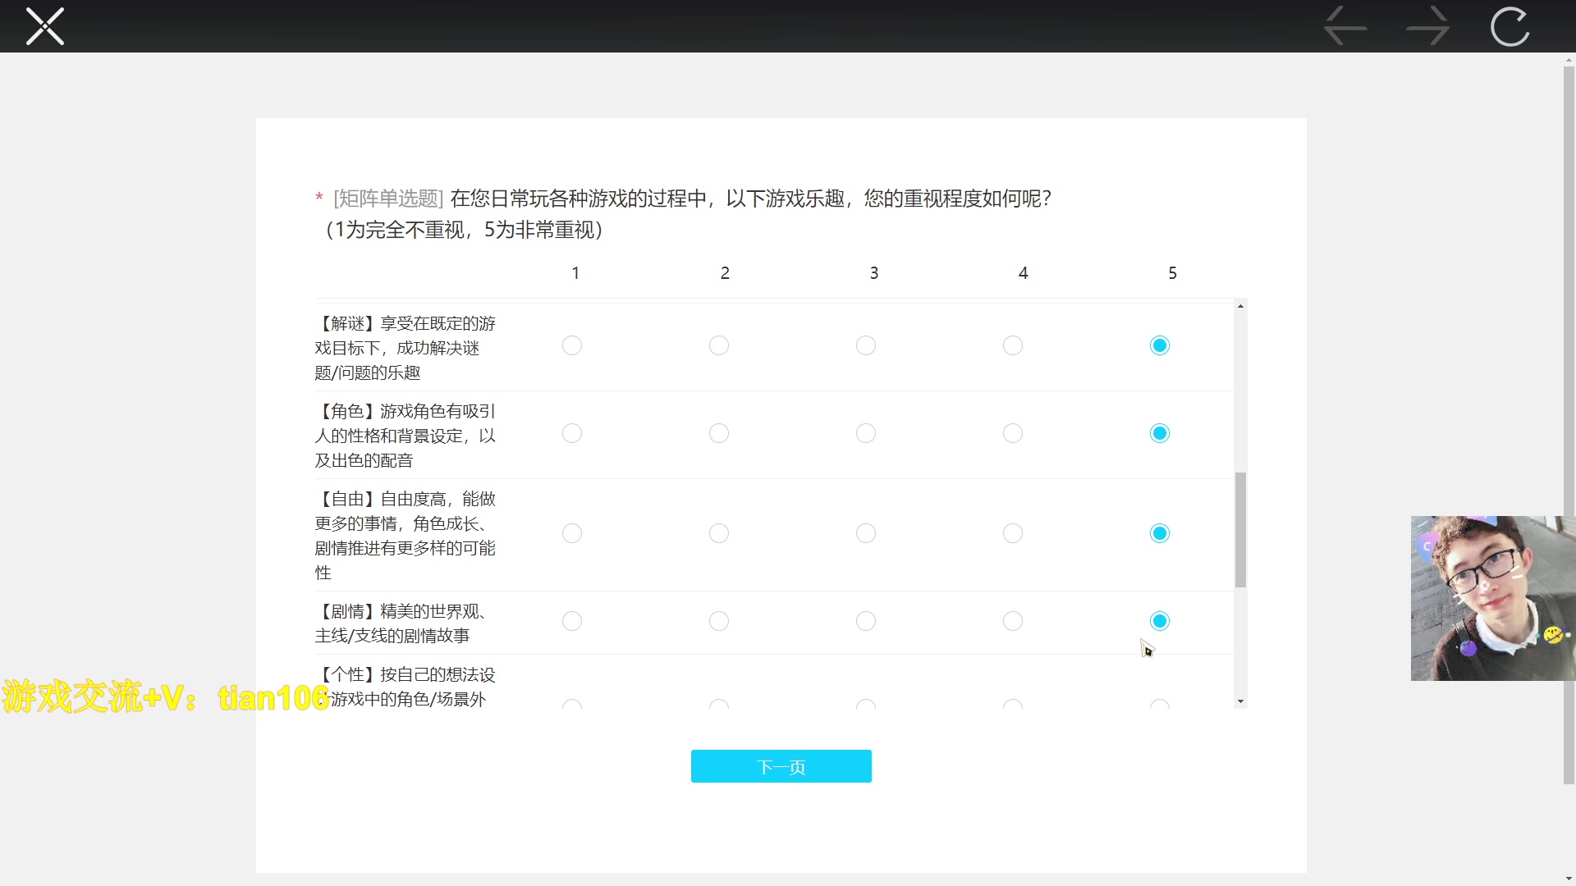Select rating 1 for the 个性 row

[572, 704]
